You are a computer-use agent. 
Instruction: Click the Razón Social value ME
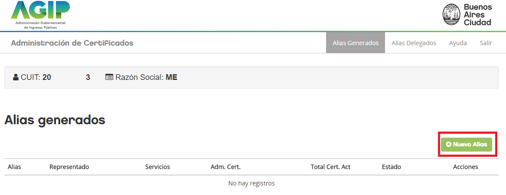[x=171, y=78]
